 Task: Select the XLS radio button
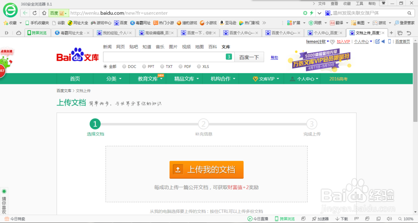coord(199,66)
